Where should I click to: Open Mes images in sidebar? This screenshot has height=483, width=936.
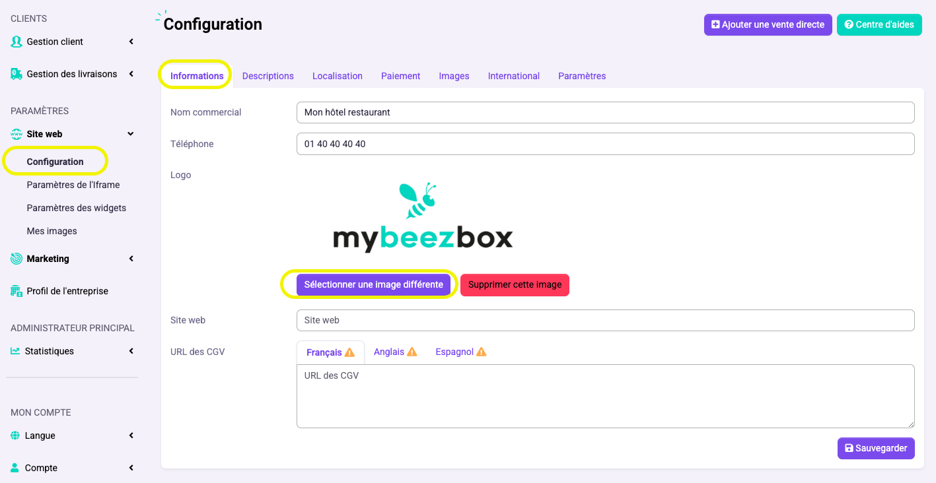(52, 231)
